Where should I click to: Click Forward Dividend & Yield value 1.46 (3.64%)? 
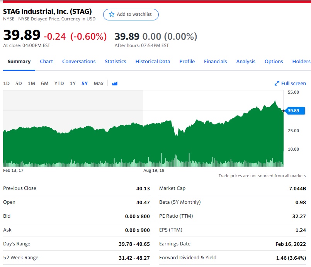coord(291,258)
